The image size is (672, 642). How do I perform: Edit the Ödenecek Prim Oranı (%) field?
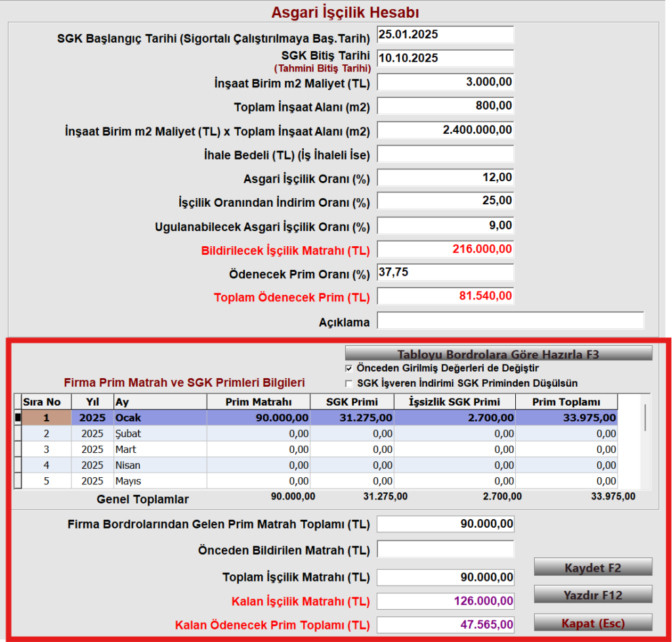(446, 272)
